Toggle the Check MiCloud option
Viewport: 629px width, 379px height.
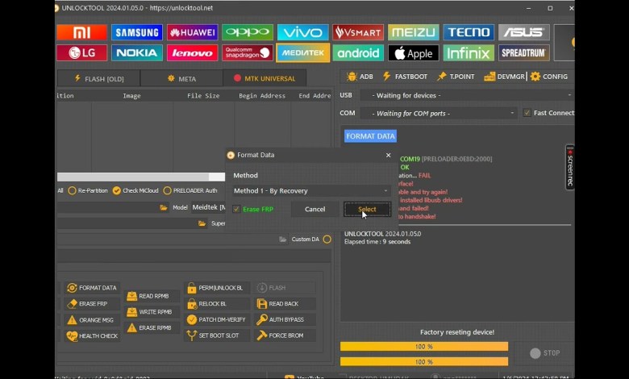tap(117, 191)
